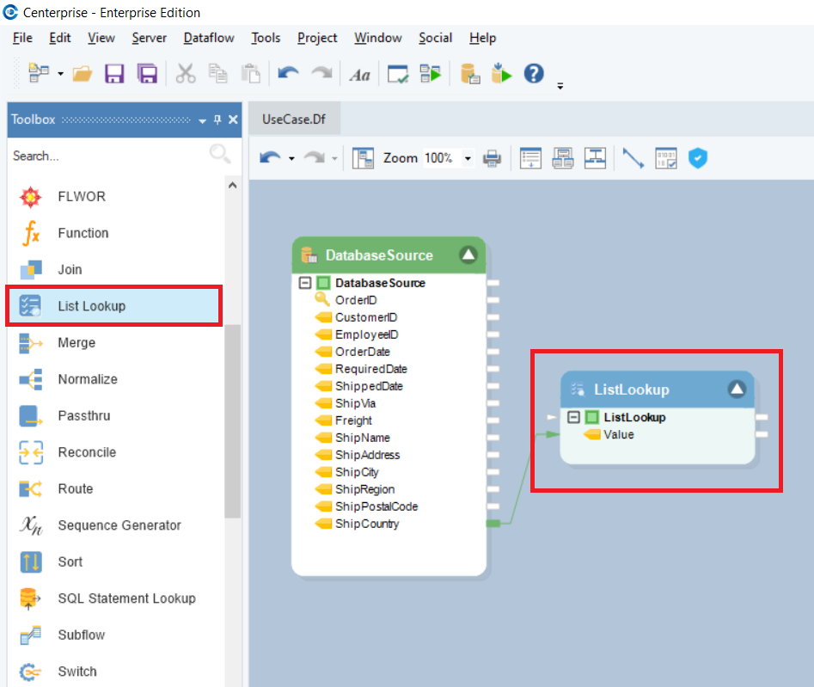Pin the Toolbox panel
Image resolution: width=814 pixels, height=687 pixels.
point(217,120)
